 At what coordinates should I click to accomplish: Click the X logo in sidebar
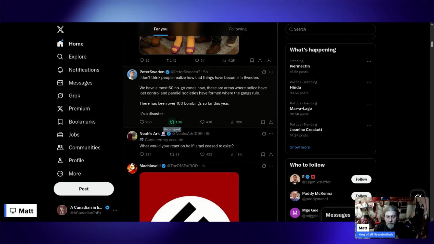pyautogui.click(x=60, y=29)
